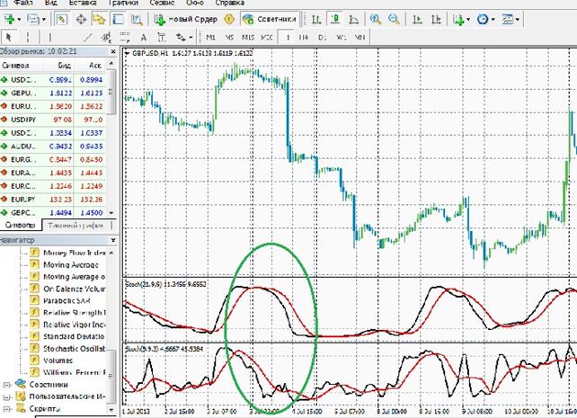Open dropdown arrow beside Indicators icon
Image resolution: width=577 pixels, height=418 pixels.
point(468,19)
